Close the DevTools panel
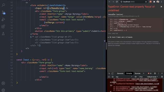The width and height of the screenshot is (164, 92). (162, 73)
